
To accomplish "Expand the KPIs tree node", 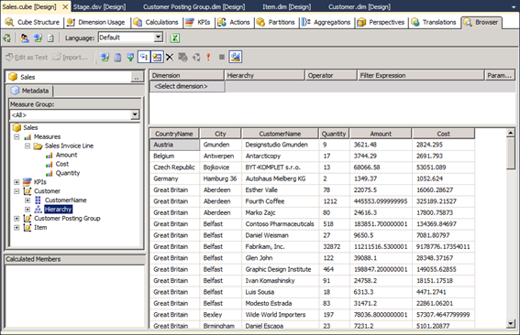I will (x=17, y=182).
